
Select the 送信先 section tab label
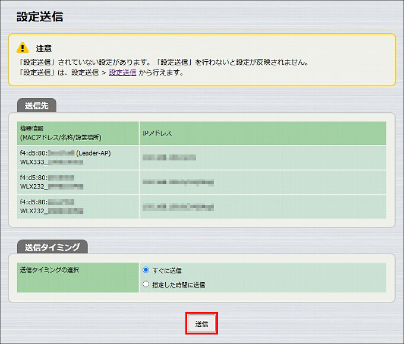(37, 106)
